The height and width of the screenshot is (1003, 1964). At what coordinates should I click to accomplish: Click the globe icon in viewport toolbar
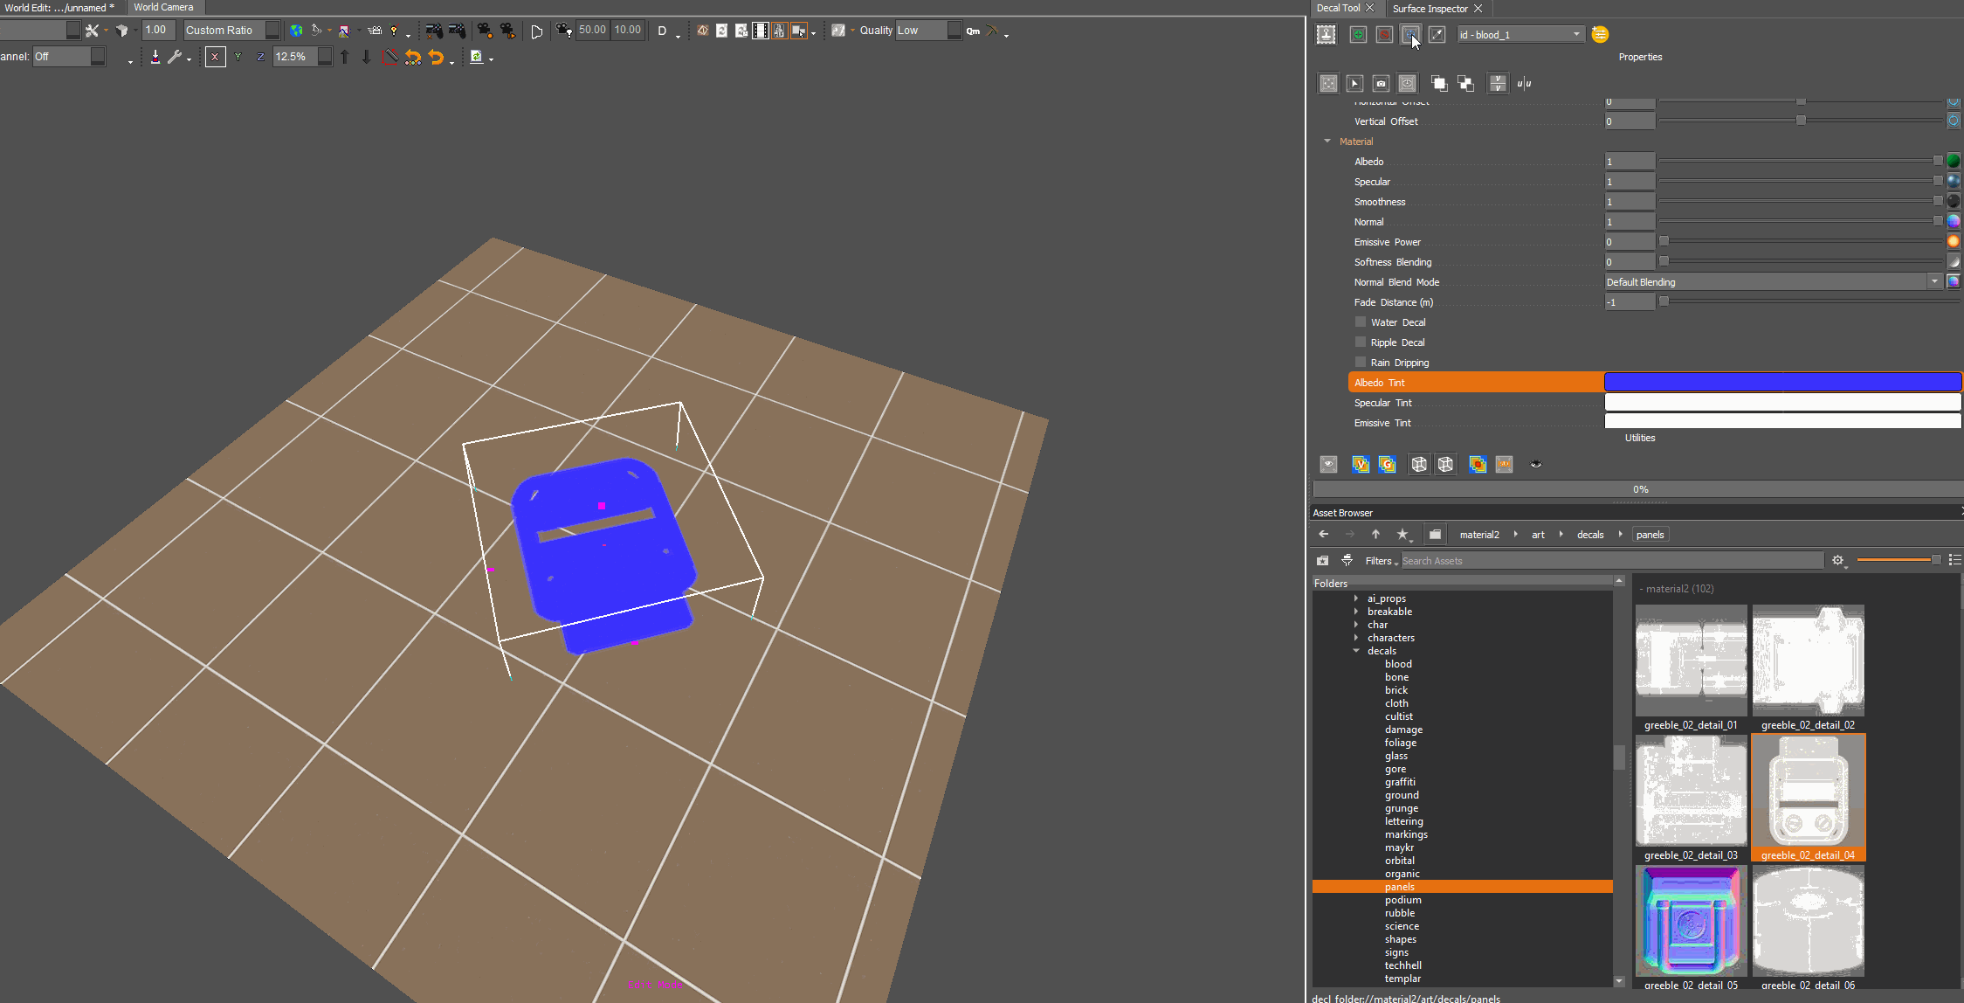(297, 31)
